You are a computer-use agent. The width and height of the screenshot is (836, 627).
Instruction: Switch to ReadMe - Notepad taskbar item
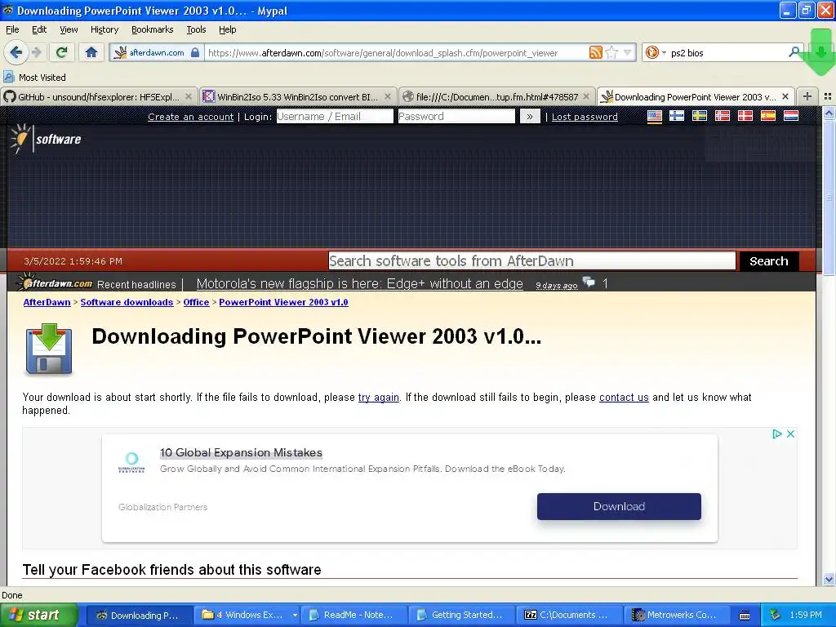tap(354, 615)
